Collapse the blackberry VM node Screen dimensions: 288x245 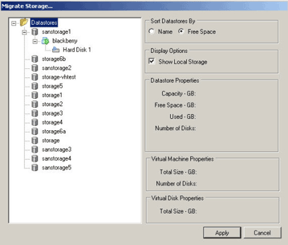(35, 41)
